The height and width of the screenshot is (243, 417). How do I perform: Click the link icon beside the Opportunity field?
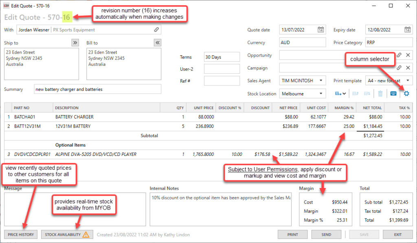(399, 55)
